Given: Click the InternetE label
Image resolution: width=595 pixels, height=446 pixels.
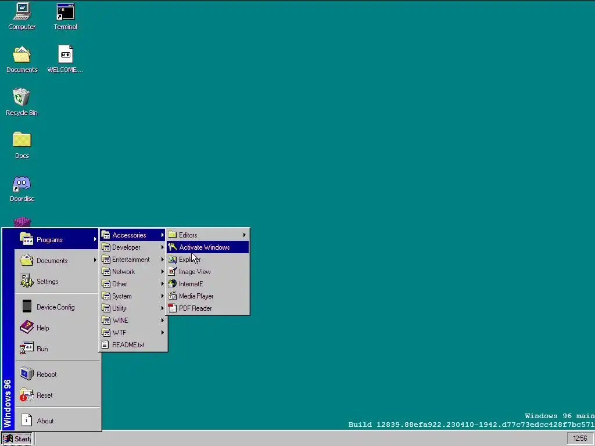Looking at the screenshot, I should pos(191,283).
